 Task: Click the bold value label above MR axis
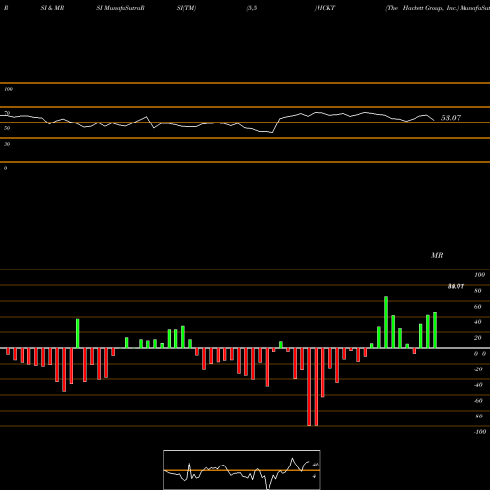coord(456,286)
